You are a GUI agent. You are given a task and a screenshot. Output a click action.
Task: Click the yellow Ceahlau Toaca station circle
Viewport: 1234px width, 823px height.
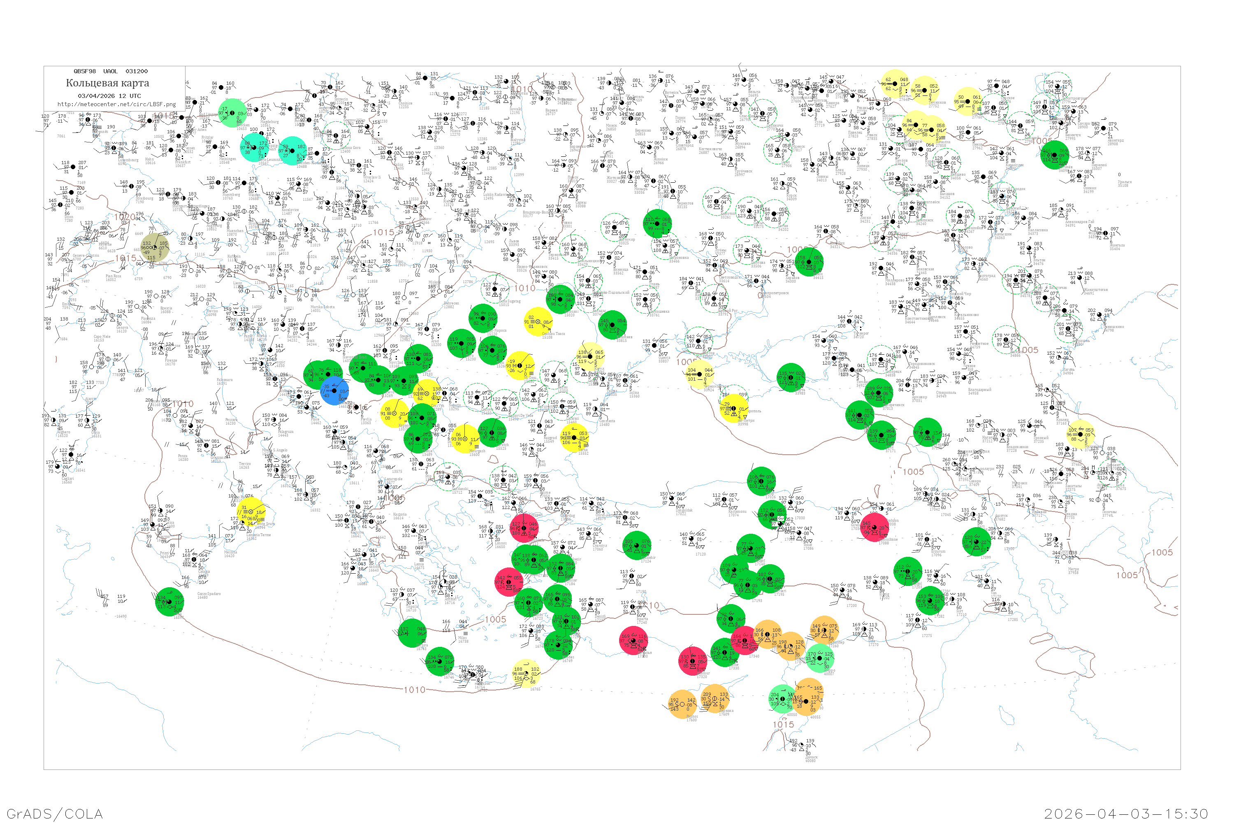point(538,321)
